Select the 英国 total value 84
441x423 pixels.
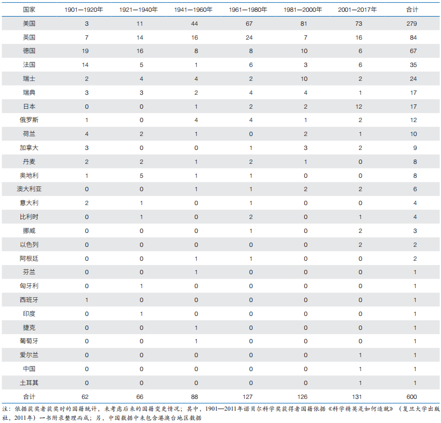pos(413,37)
